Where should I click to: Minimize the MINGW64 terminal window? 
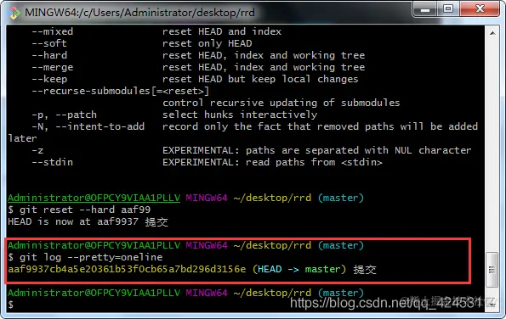coord(425,9)
